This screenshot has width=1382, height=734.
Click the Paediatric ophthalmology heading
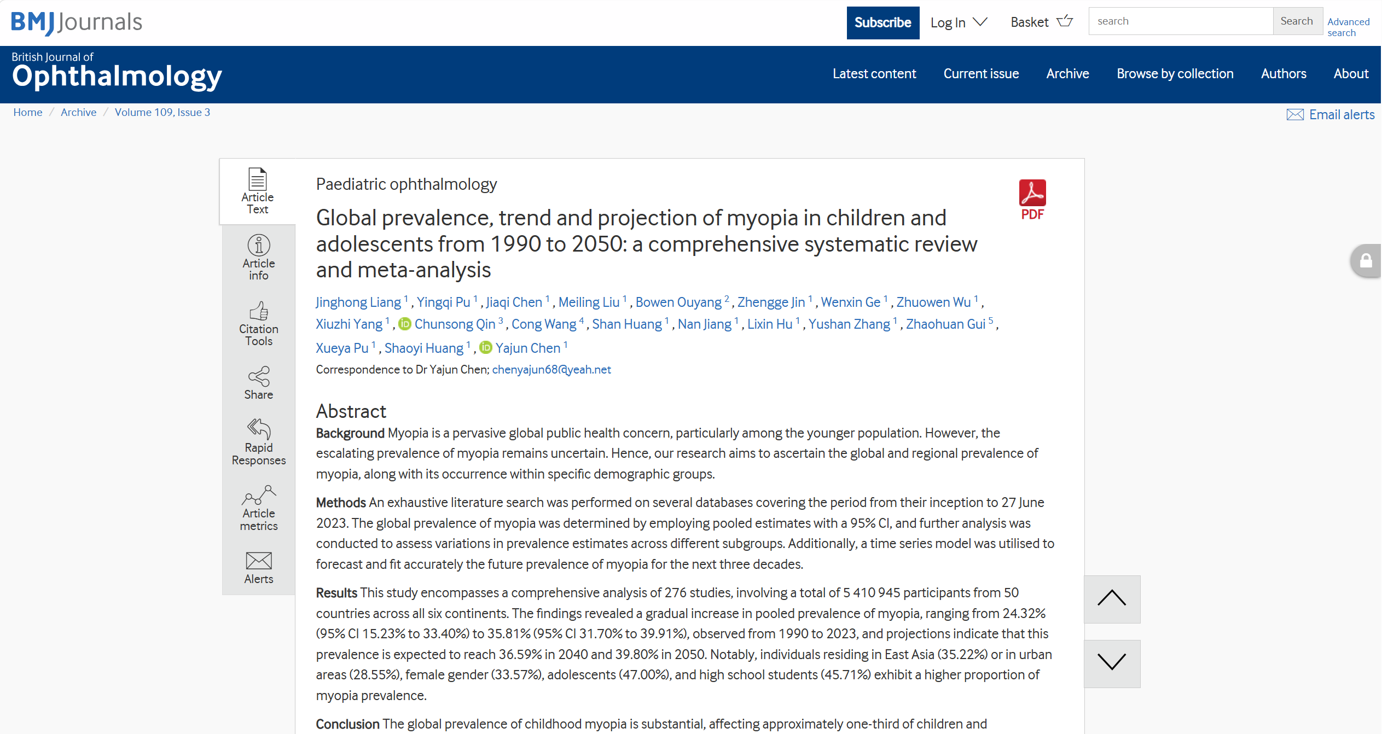pyautogui.click(x=407, y=184)
